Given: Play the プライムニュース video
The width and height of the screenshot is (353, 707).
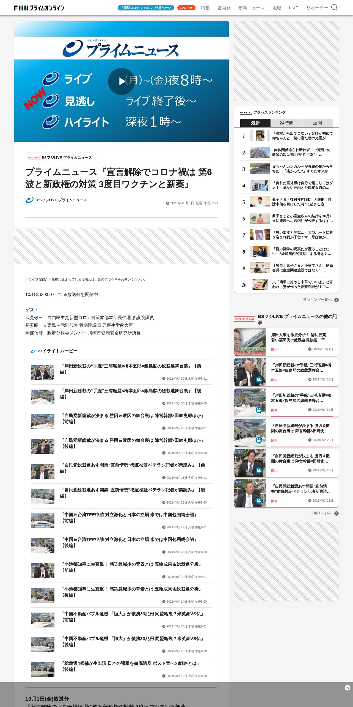Looking at the screenshot, I should point(122,81).
